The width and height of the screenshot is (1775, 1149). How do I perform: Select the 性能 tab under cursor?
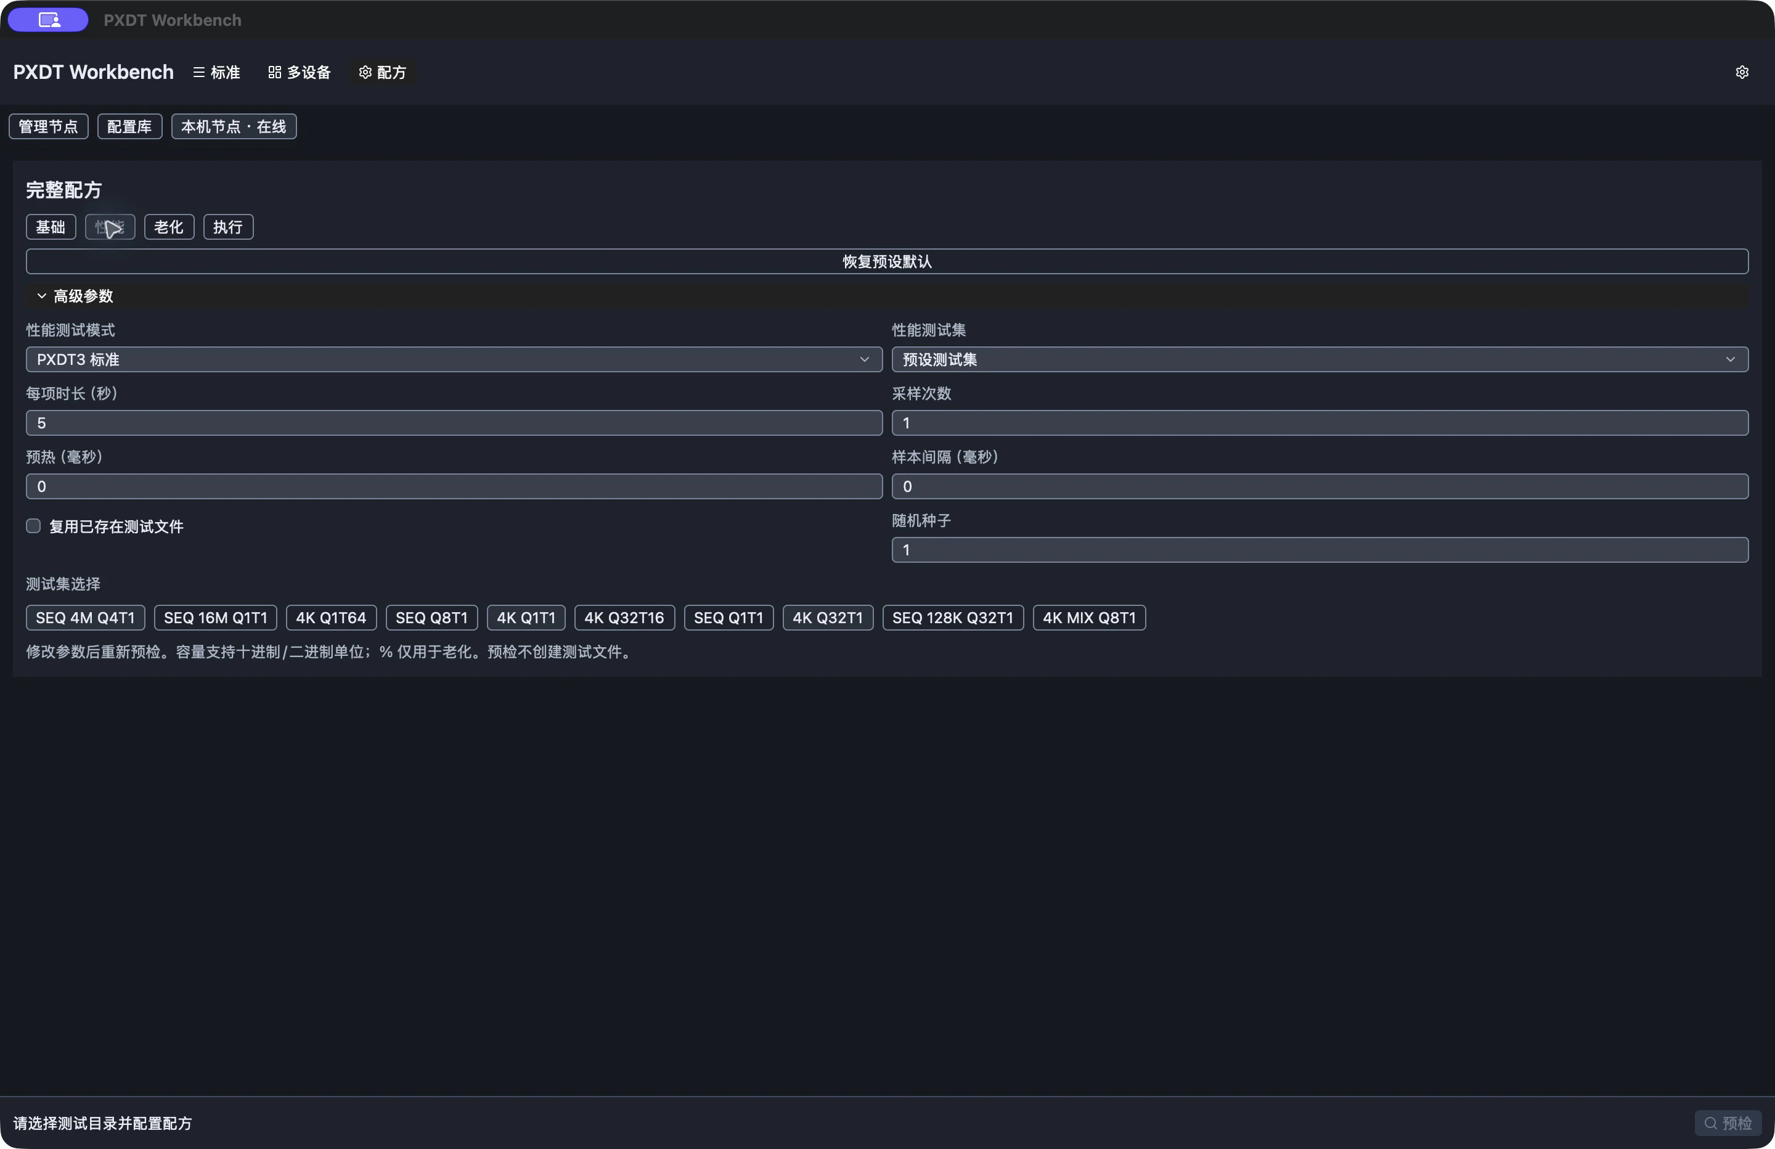tap(110, 227)
